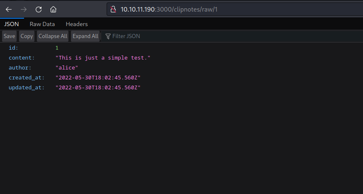Click the forward navigation arrow
This screenshot has height=194, width=363.
click(24, 9)
